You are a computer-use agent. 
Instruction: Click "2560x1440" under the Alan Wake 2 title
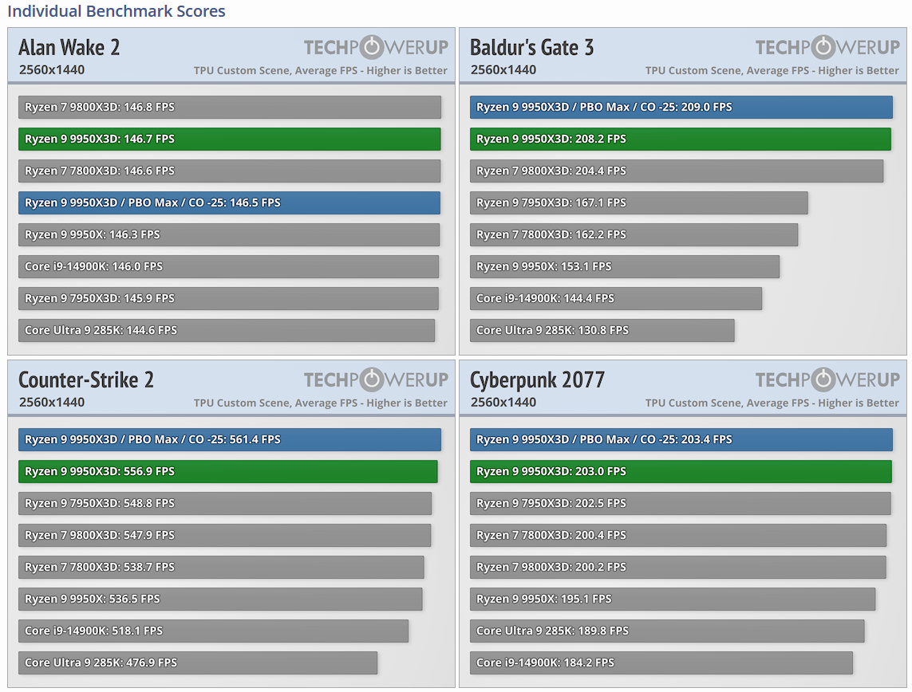coord(52,69)
